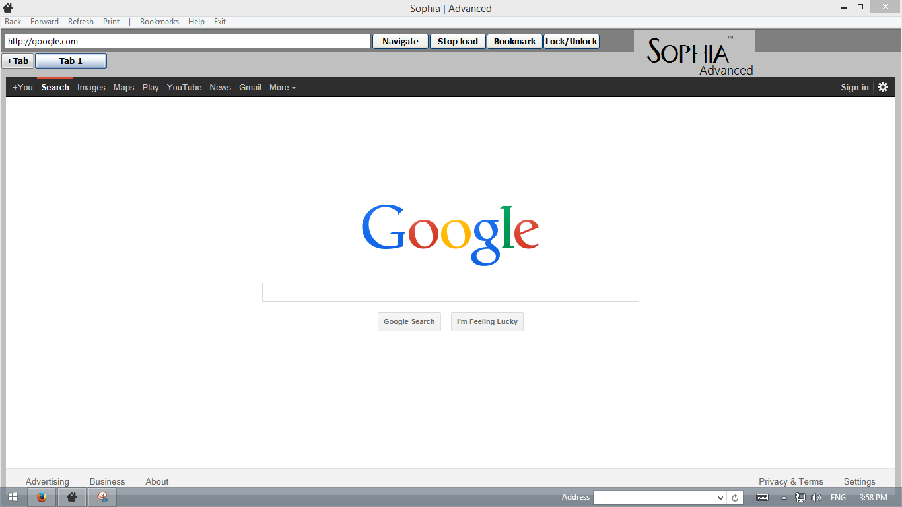Open the Bookmarks menu

point(158,21)
